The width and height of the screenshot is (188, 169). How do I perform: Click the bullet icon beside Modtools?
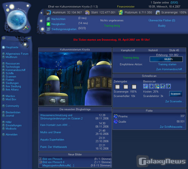(3, 129)
